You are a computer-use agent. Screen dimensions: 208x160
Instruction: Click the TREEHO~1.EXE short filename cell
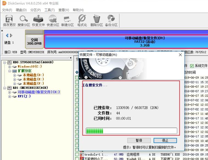[170, 154]
